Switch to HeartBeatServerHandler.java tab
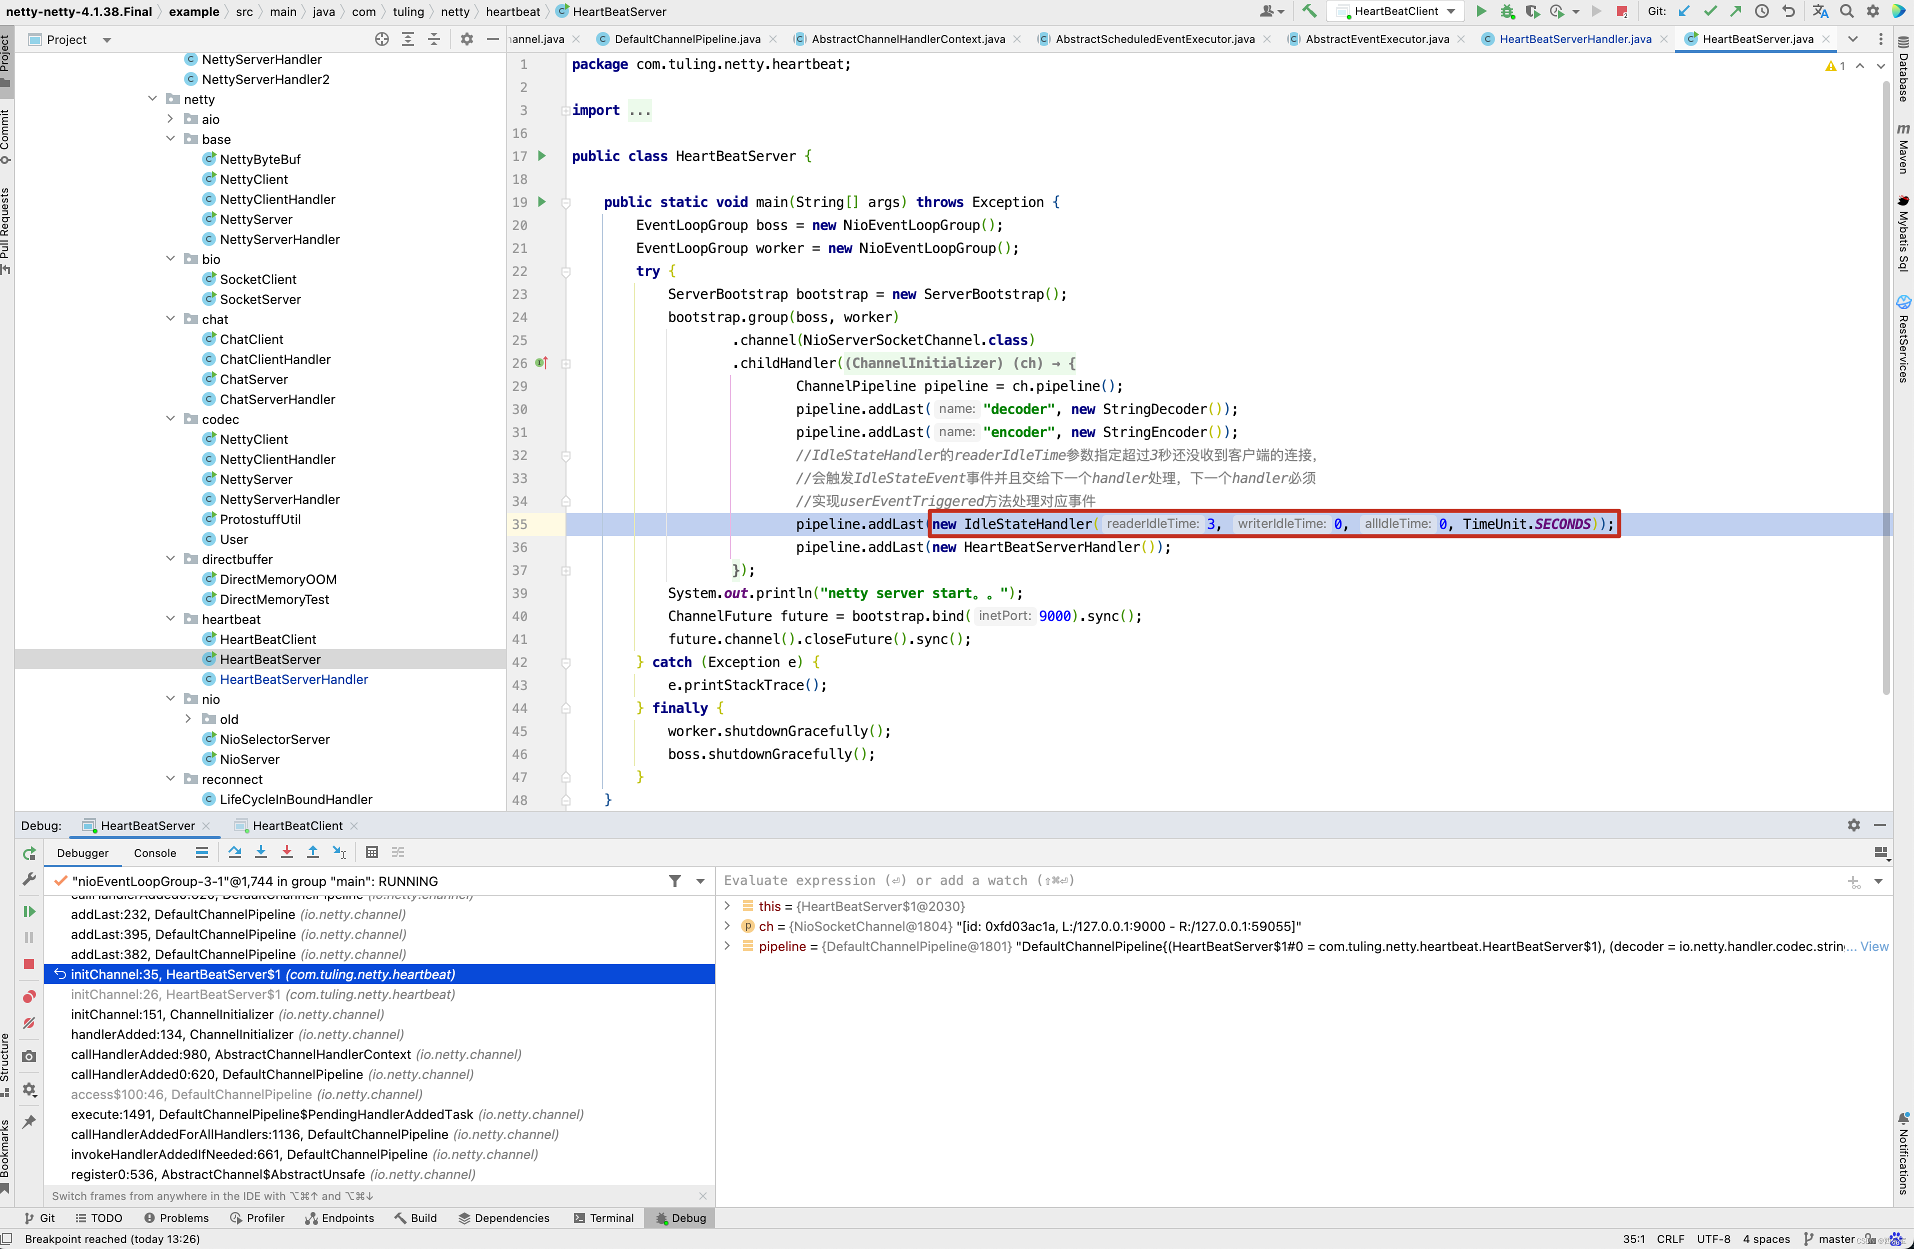1914x1249 pixels. click(x=1574, y=38)
